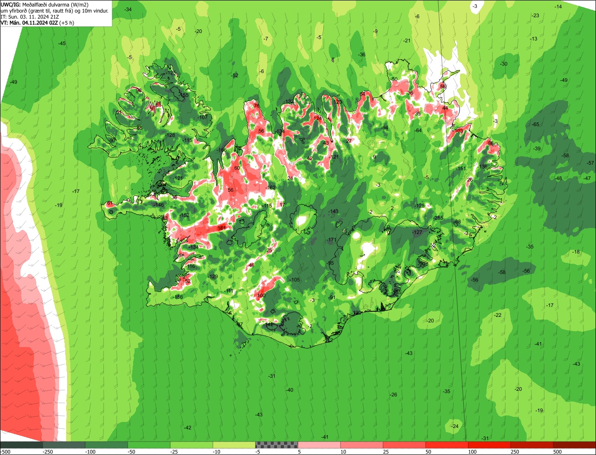Click the map value '-48'
The image size is (596, 455).
click(558, 178)
